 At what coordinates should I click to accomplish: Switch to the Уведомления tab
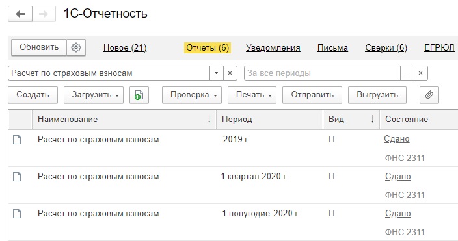click(x=273, y=47)
